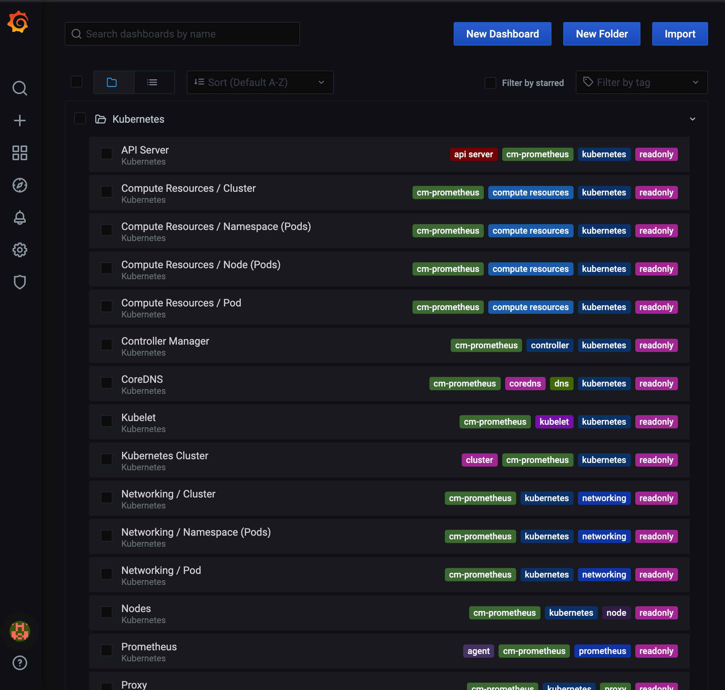Click the purple kubelet tag

pyautogui.click(x=554, y=422)
